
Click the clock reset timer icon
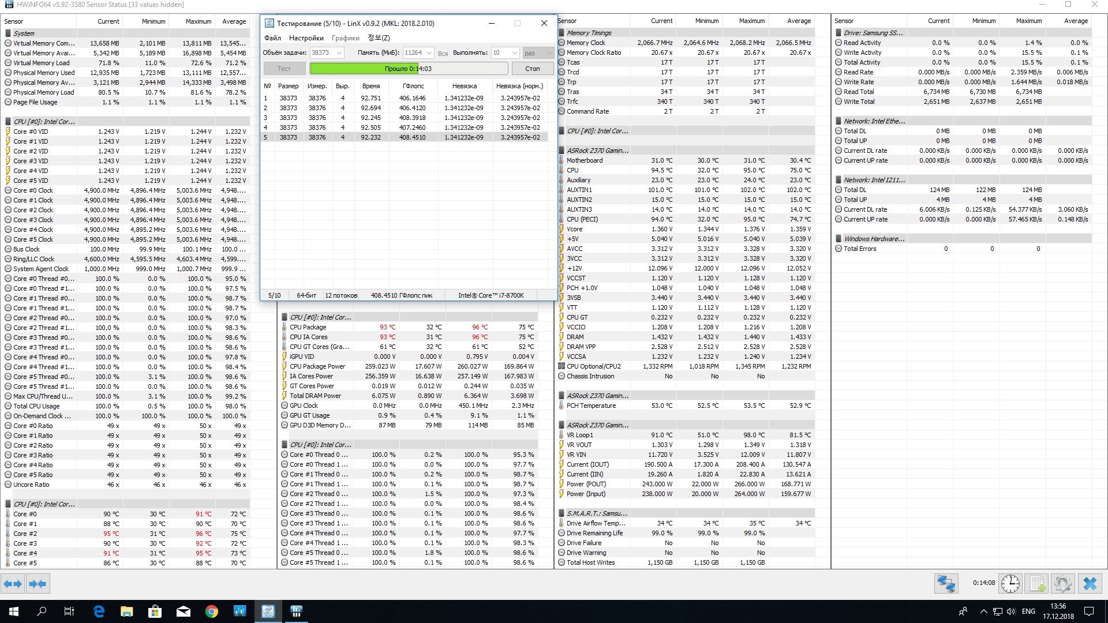coord(1010,584)
